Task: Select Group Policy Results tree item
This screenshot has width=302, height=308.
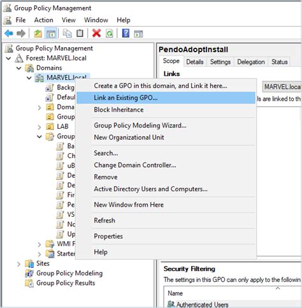Action: pos(66,283)
